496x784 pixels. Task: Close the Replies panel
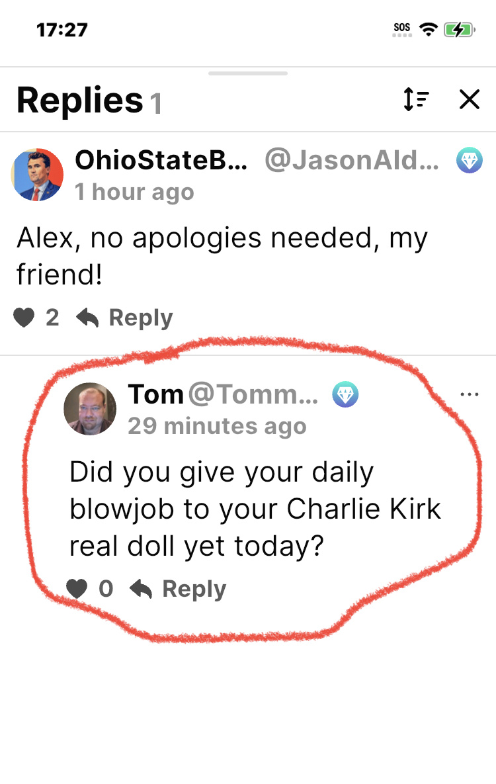point(469,100)
